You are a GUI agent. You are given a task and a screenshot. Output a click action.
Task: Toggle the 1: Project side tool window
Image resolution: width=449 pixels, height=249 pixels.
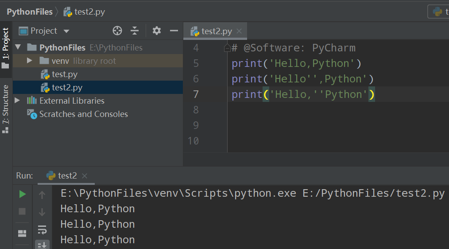(x=6, y=49)
